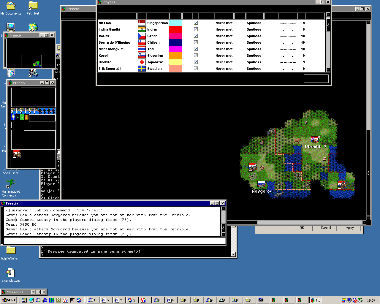Select the catapult unit west of the lake
This screenshot has width=380, height=304.
pos(253,167)
